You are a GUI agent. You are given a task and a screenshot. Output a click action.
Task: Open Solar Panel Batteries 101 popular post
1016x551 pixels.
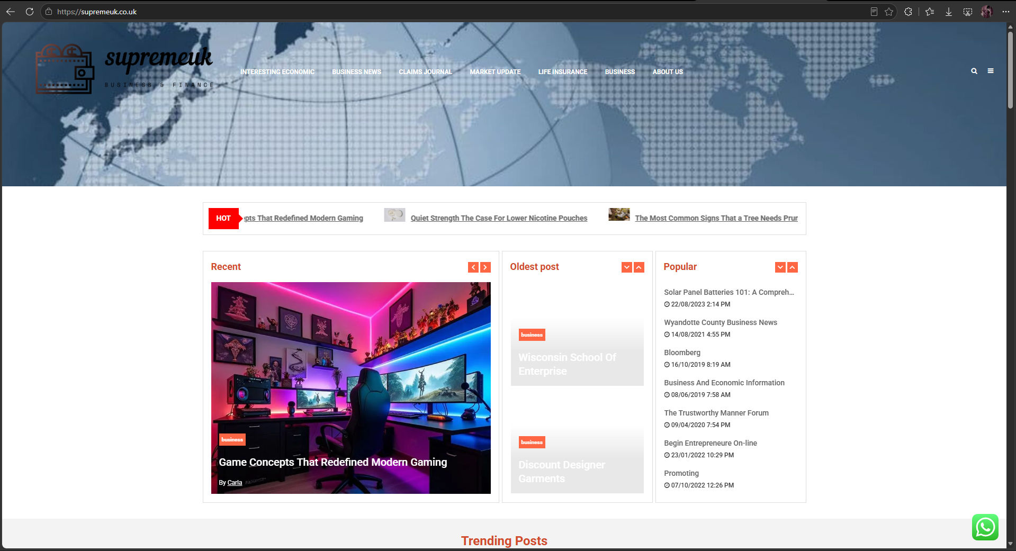tap(729, 292)
